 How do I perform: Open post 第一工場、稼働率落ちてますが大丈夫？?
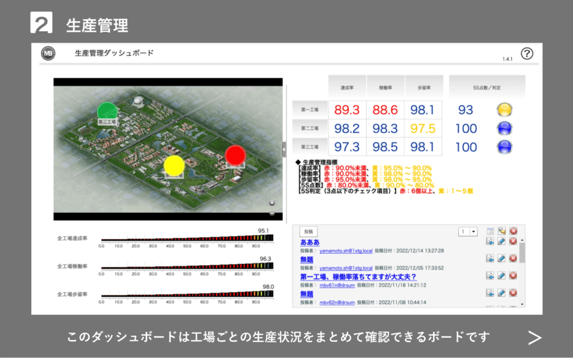(x=358, y=277)
